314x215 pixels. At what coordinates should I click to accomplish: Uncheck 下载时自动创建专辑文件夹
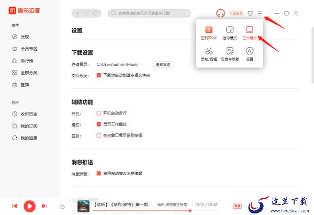click(99, 75)
